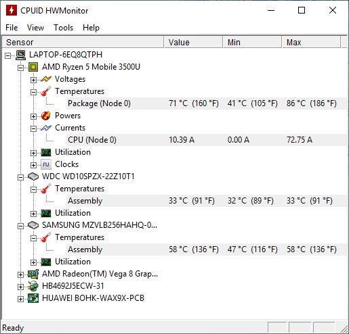Open the Tools menu
349x334 pixels.
64,28
